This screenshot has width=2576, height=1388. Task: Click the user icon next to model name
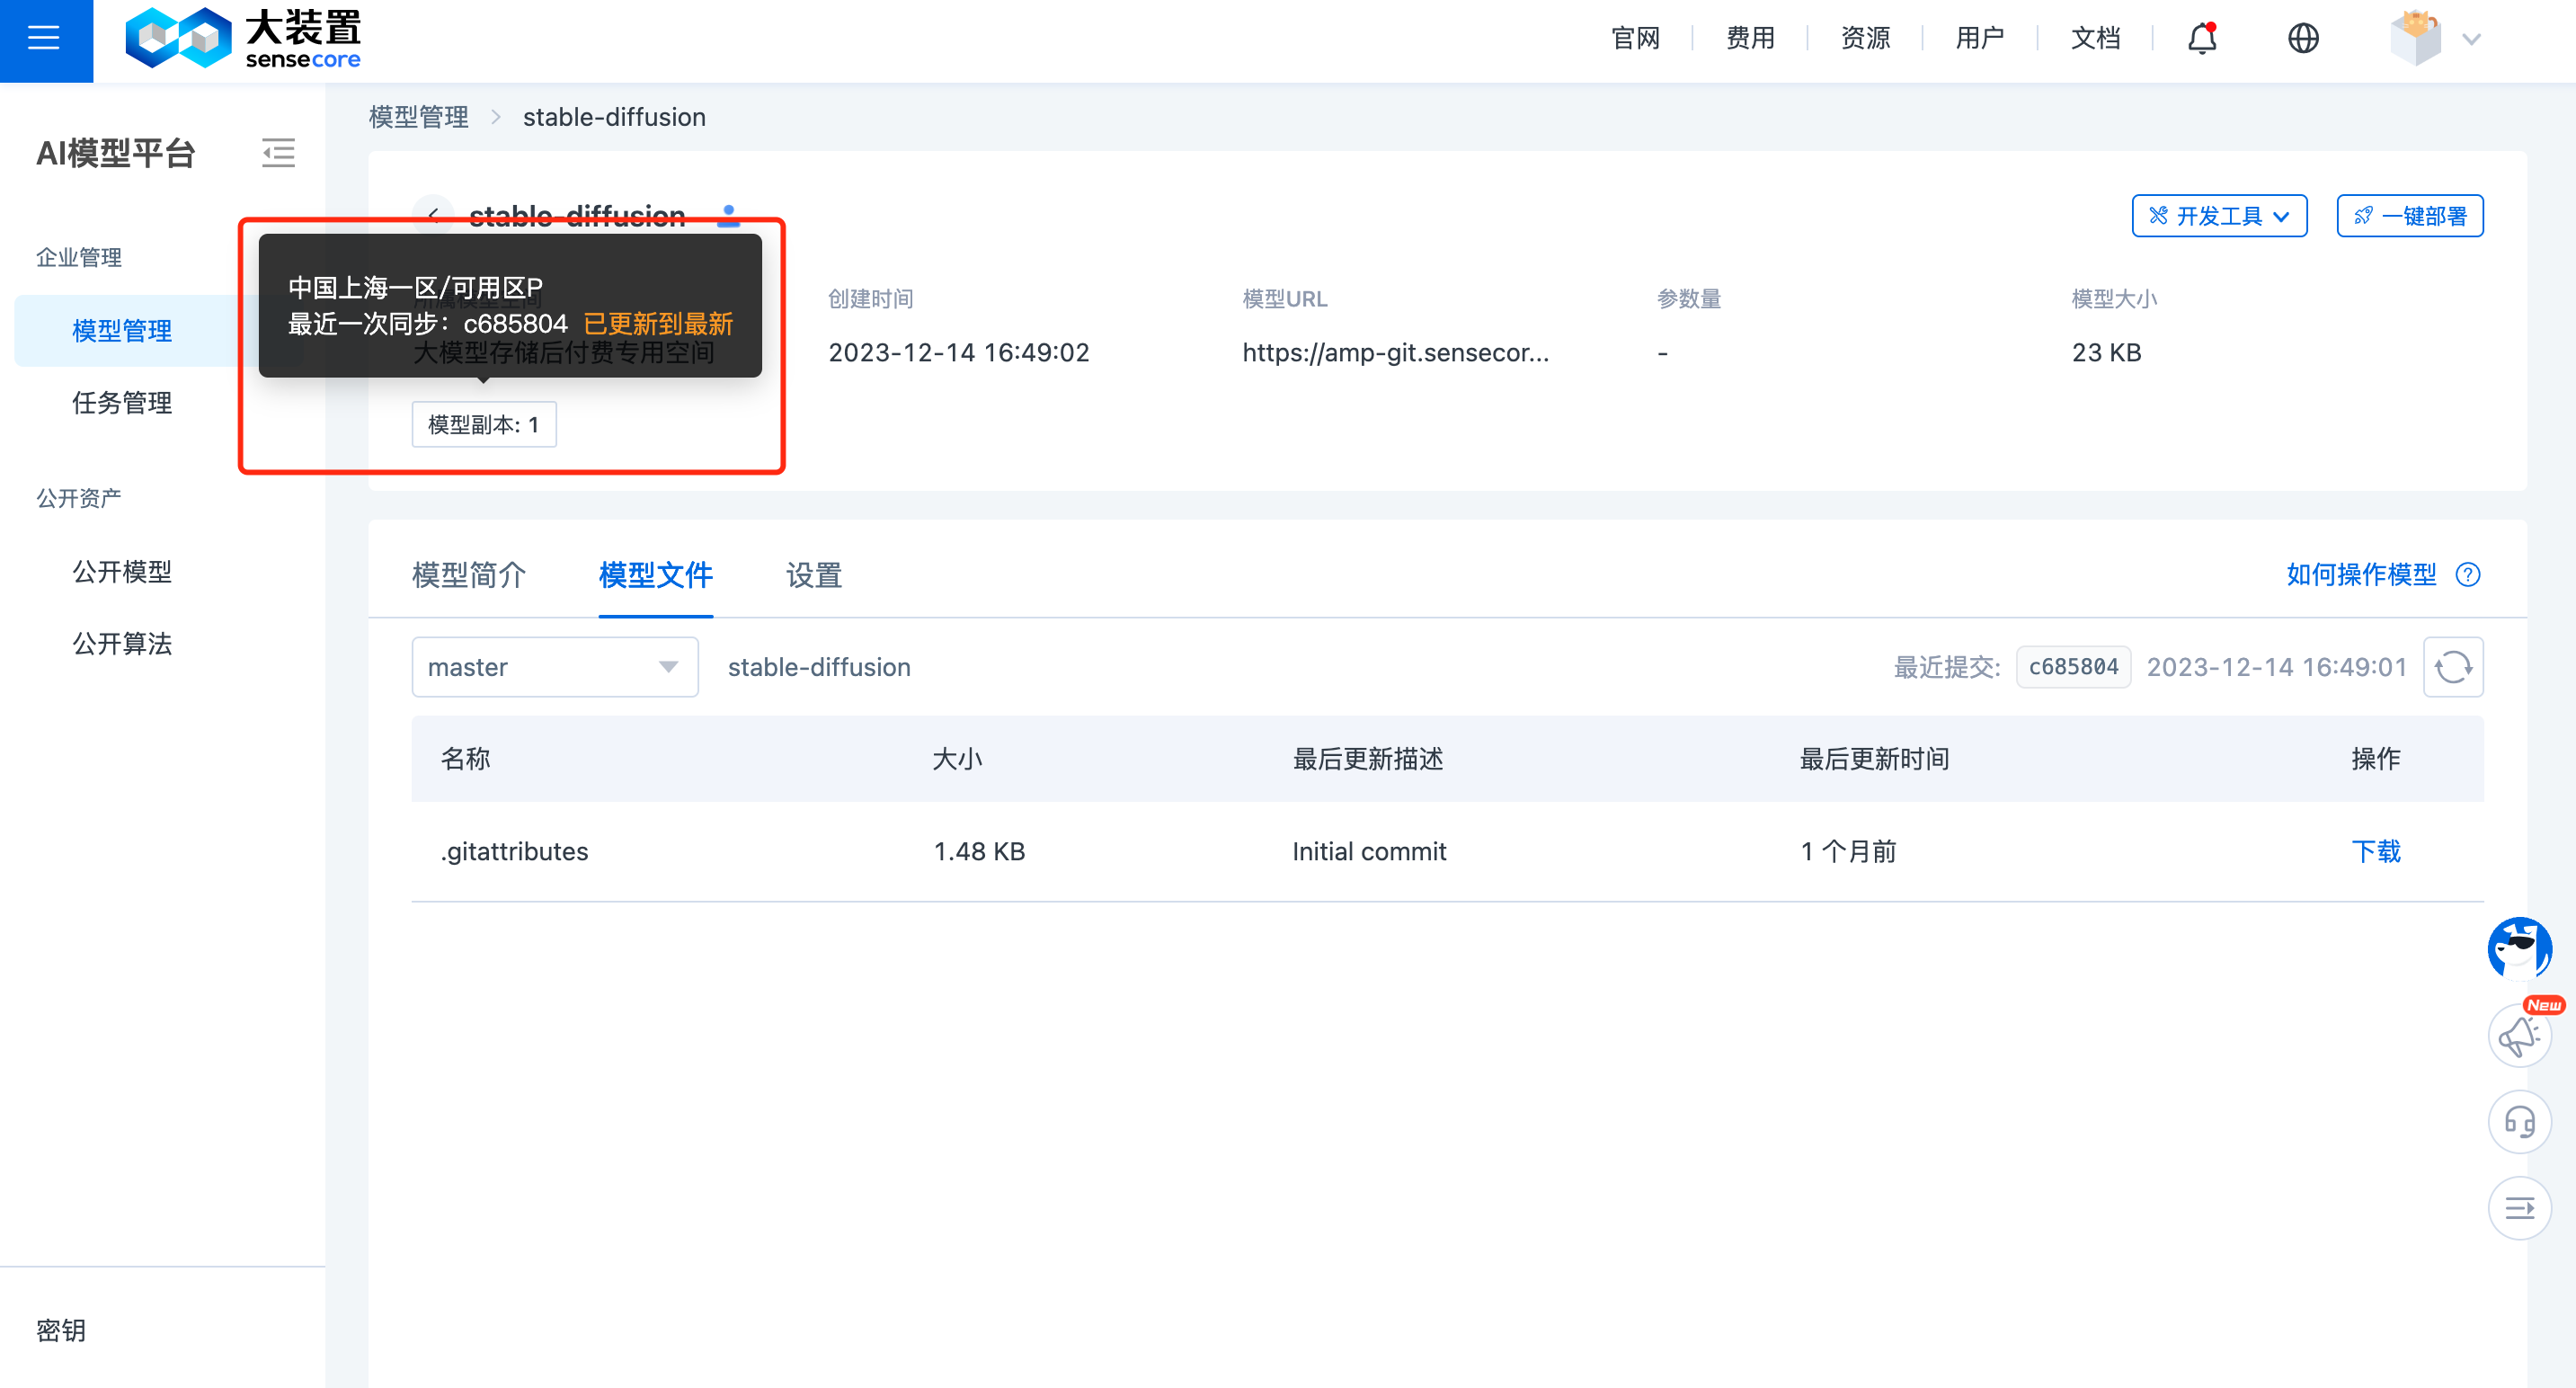pos(729,215)
